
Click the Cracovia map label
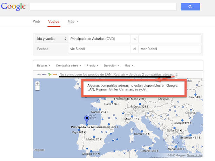[163, 98]
